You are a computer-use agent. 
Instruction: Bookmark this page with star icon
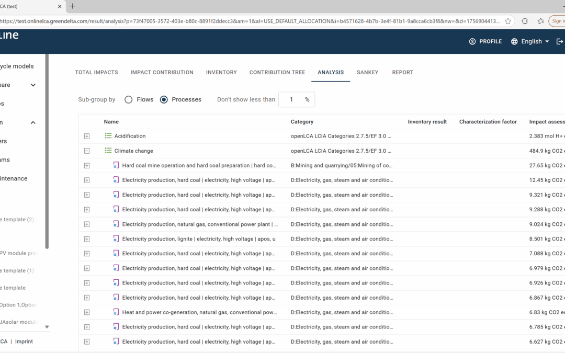pyautogui.click(x=508, y=21)
